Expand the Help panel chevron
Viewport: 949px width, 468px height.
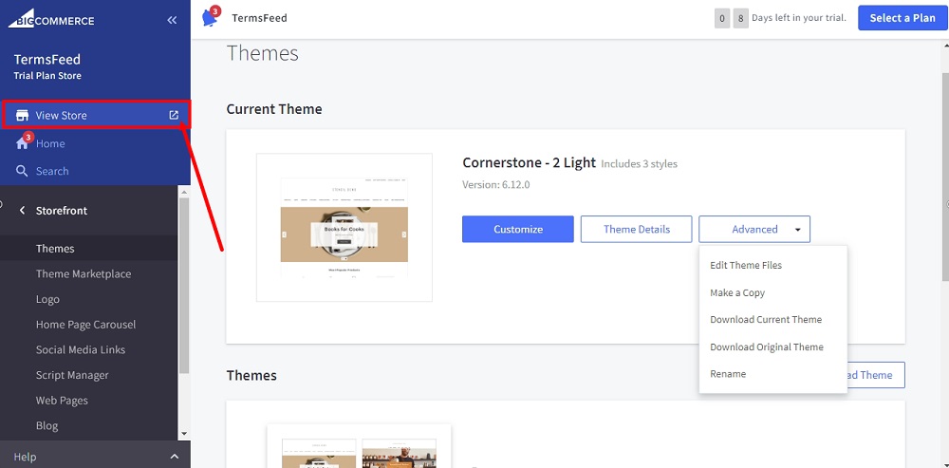[x=175, y=457]
